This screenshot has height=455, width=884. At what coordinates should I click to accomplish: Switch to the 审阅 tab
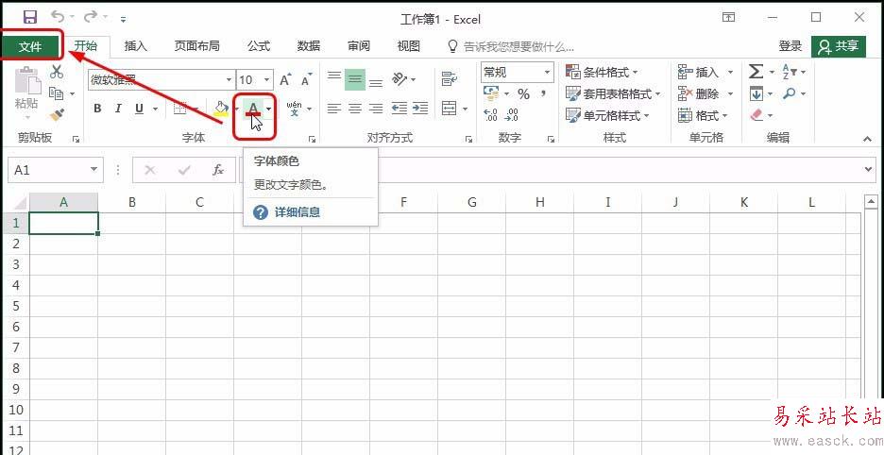(x=359, y=46)
